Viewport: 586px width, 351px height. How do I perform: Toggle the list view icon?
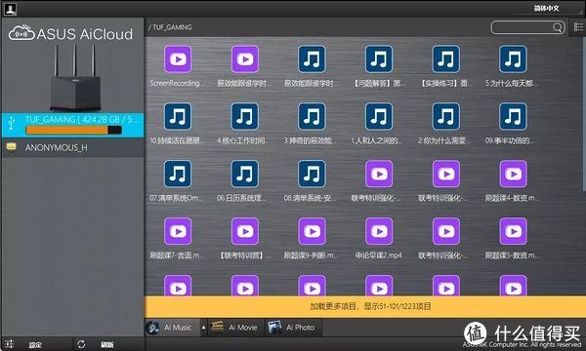[578, 27]
